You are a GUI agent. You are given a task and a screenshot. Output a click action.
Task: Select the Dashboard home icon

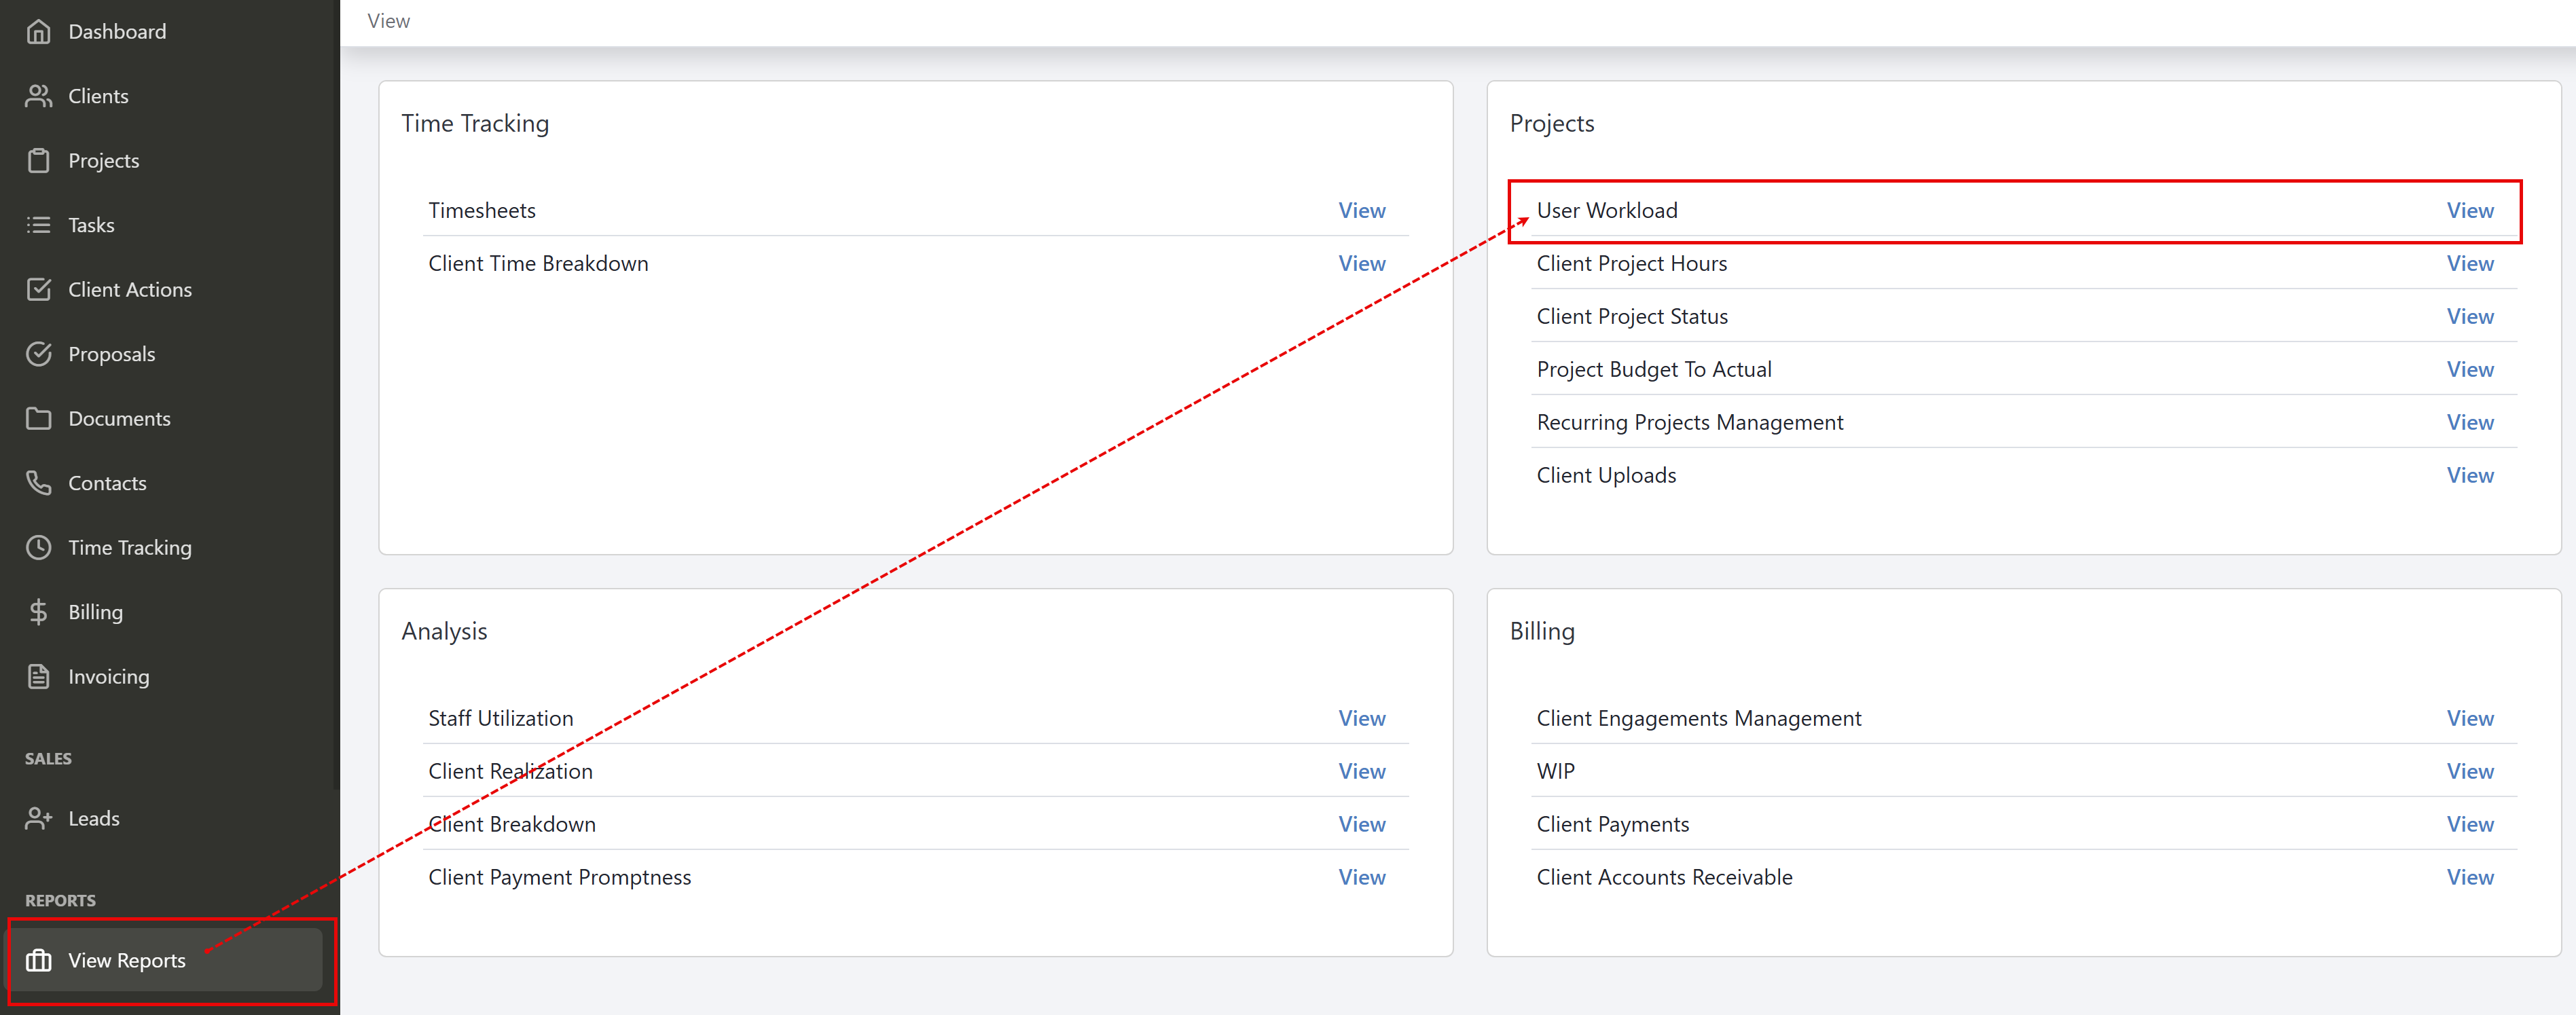pyautogui.click(x=39, y=31)
